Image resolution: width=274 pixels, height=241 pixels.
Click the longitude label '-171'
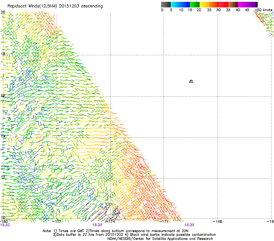pyautogui.click(x=164, y=221)
